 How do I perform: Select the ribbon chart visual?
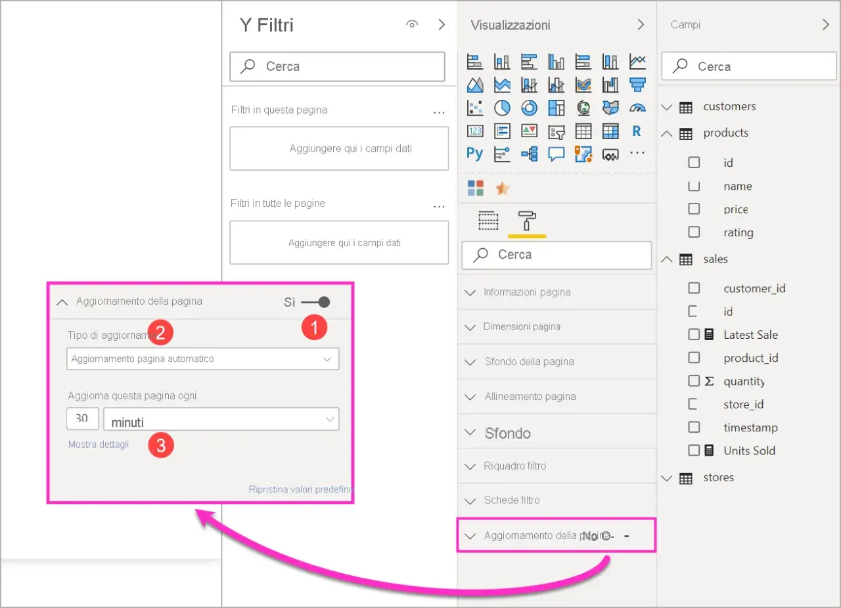pyautogui.click(x=583, y=85)
